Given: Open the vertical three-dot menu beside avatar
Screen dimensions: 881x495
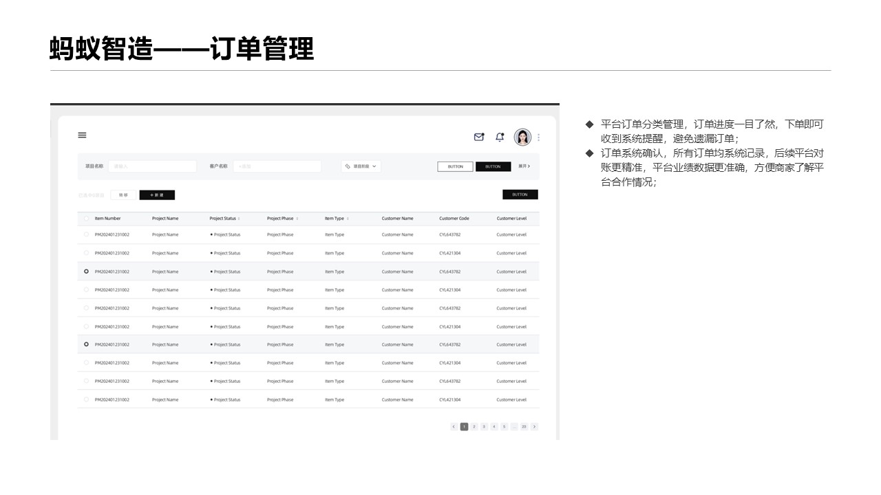Looking at the screenshot, I should point(538,137).
